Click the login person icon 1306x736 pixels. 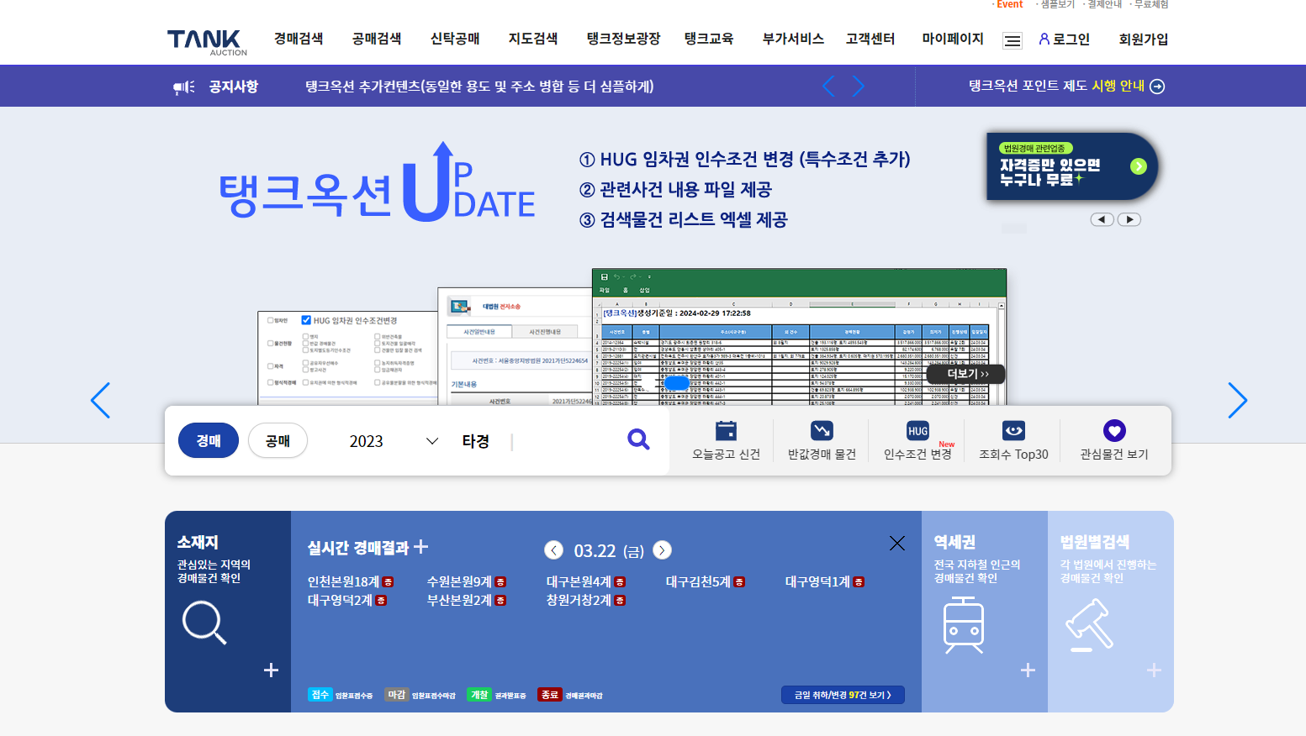click(1044, 39)
